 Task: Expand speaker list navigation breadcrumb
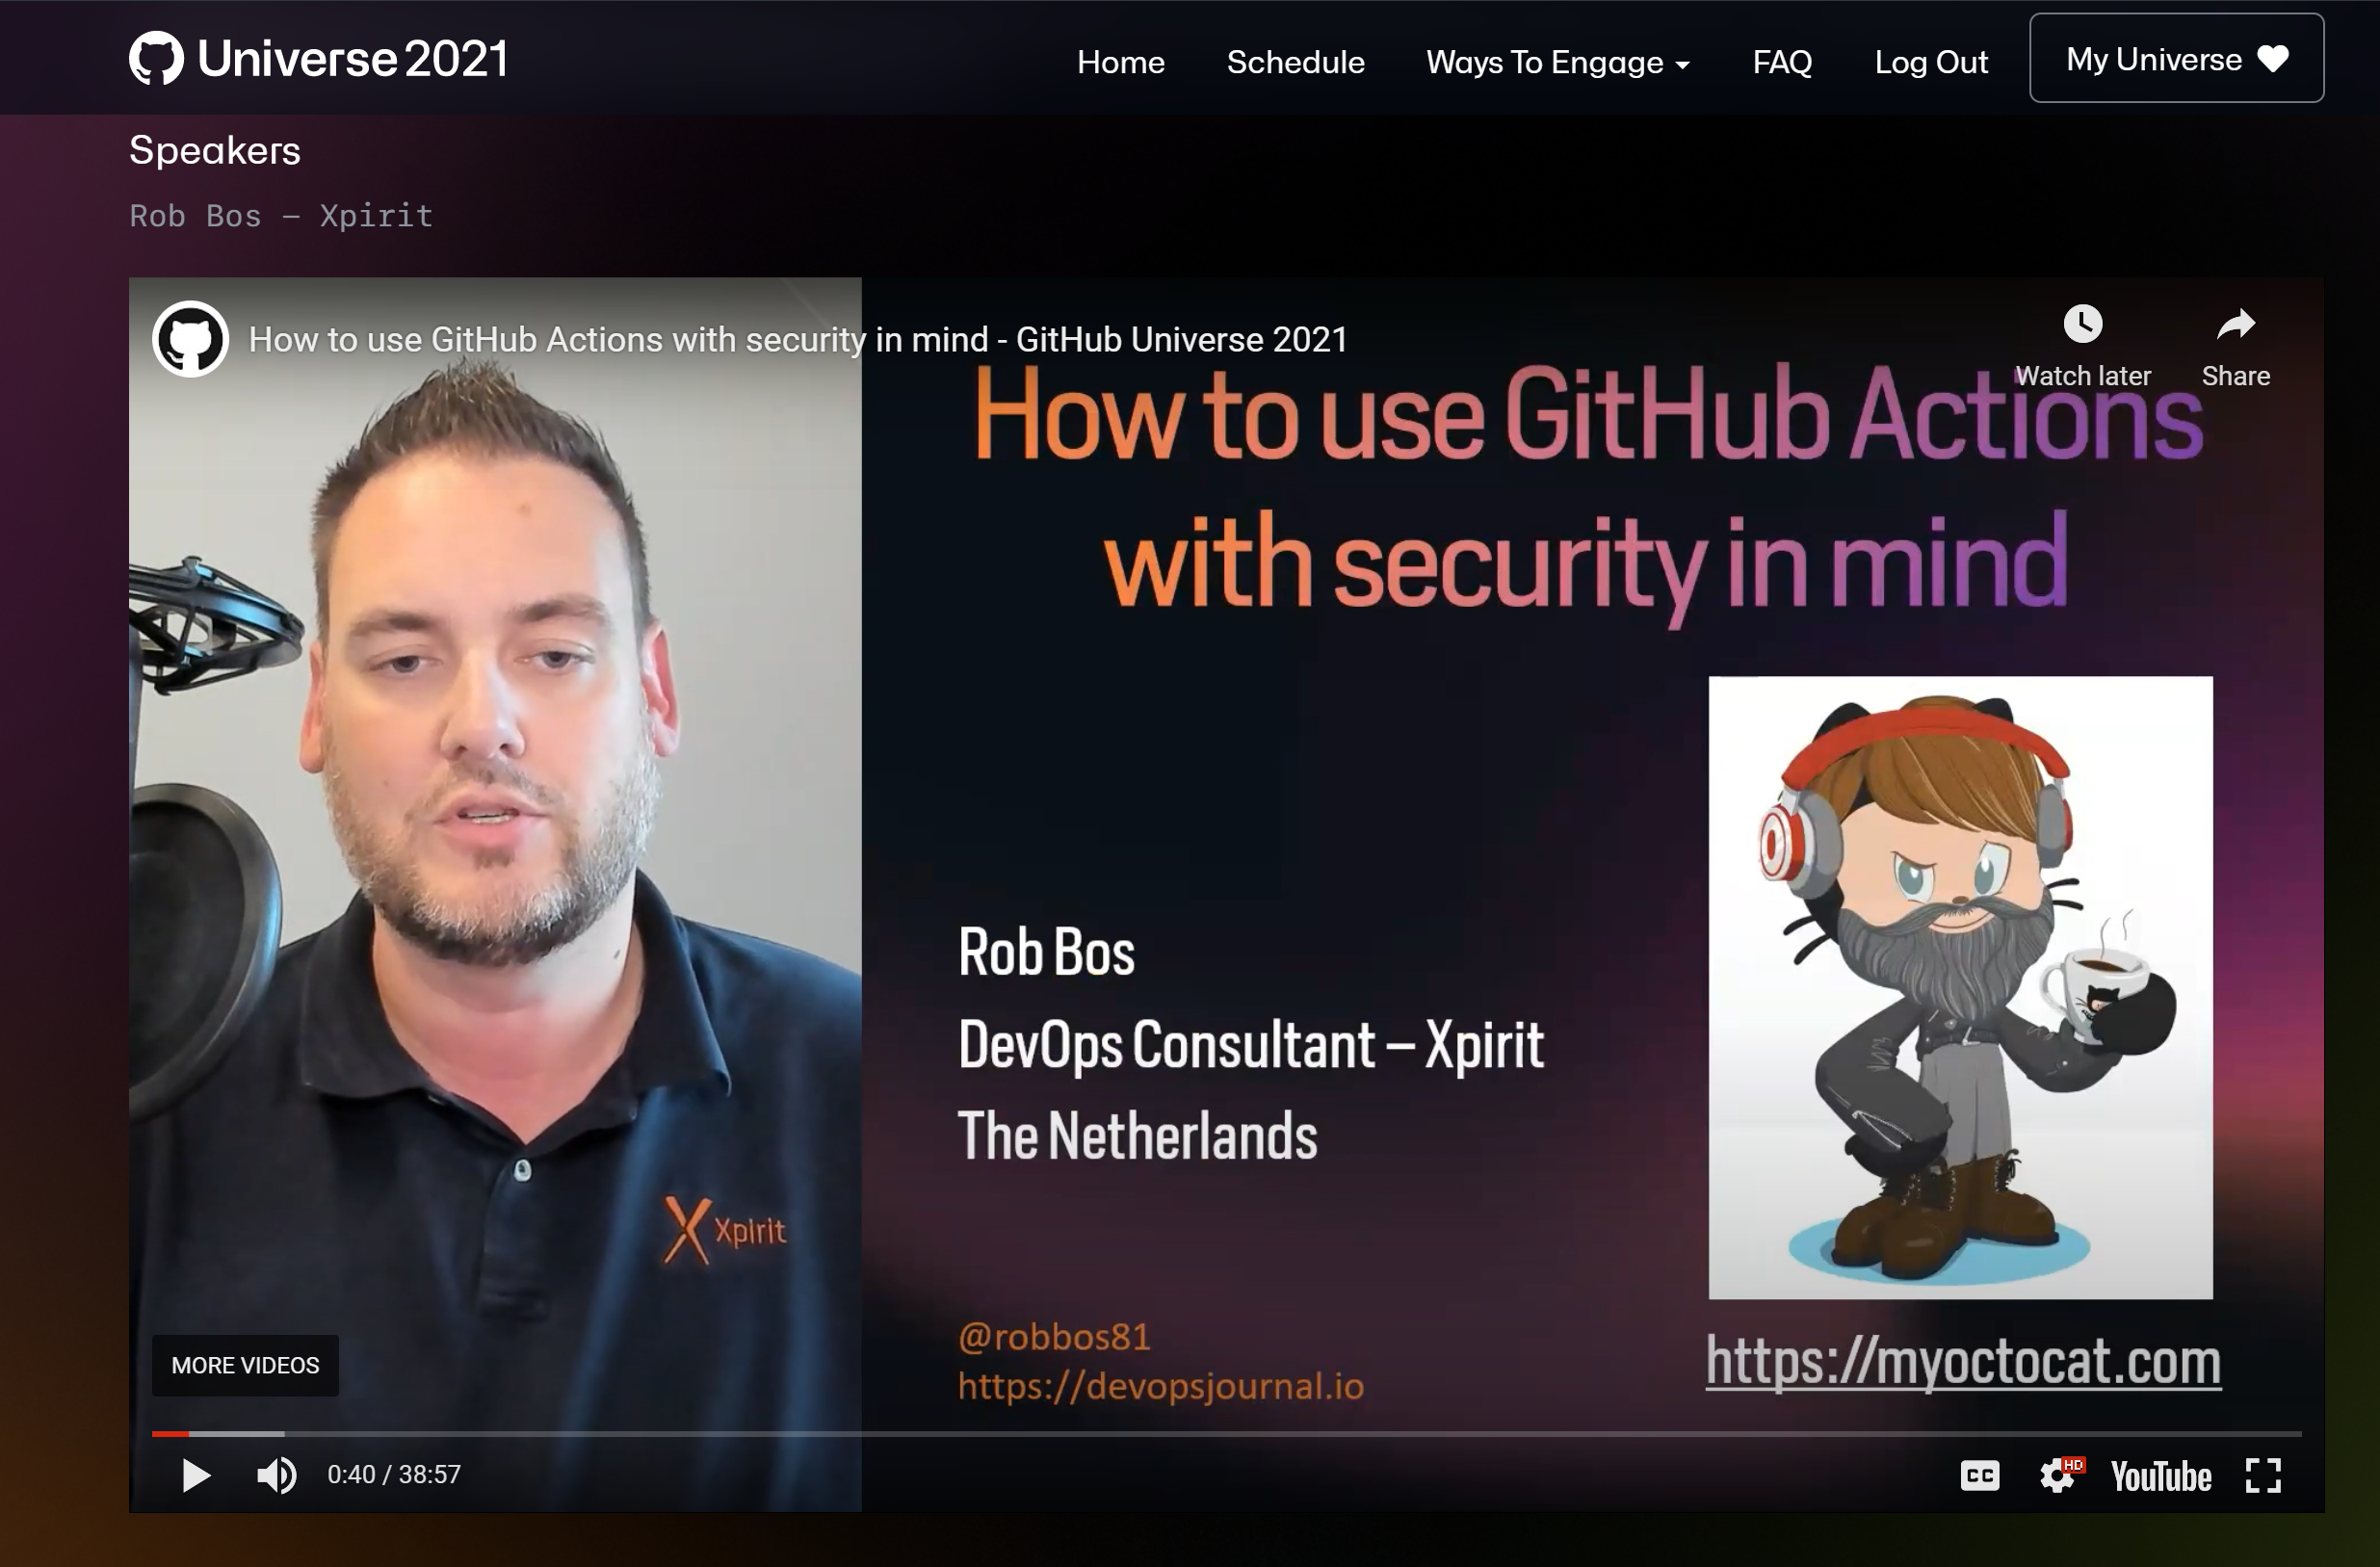click(215, 150)
